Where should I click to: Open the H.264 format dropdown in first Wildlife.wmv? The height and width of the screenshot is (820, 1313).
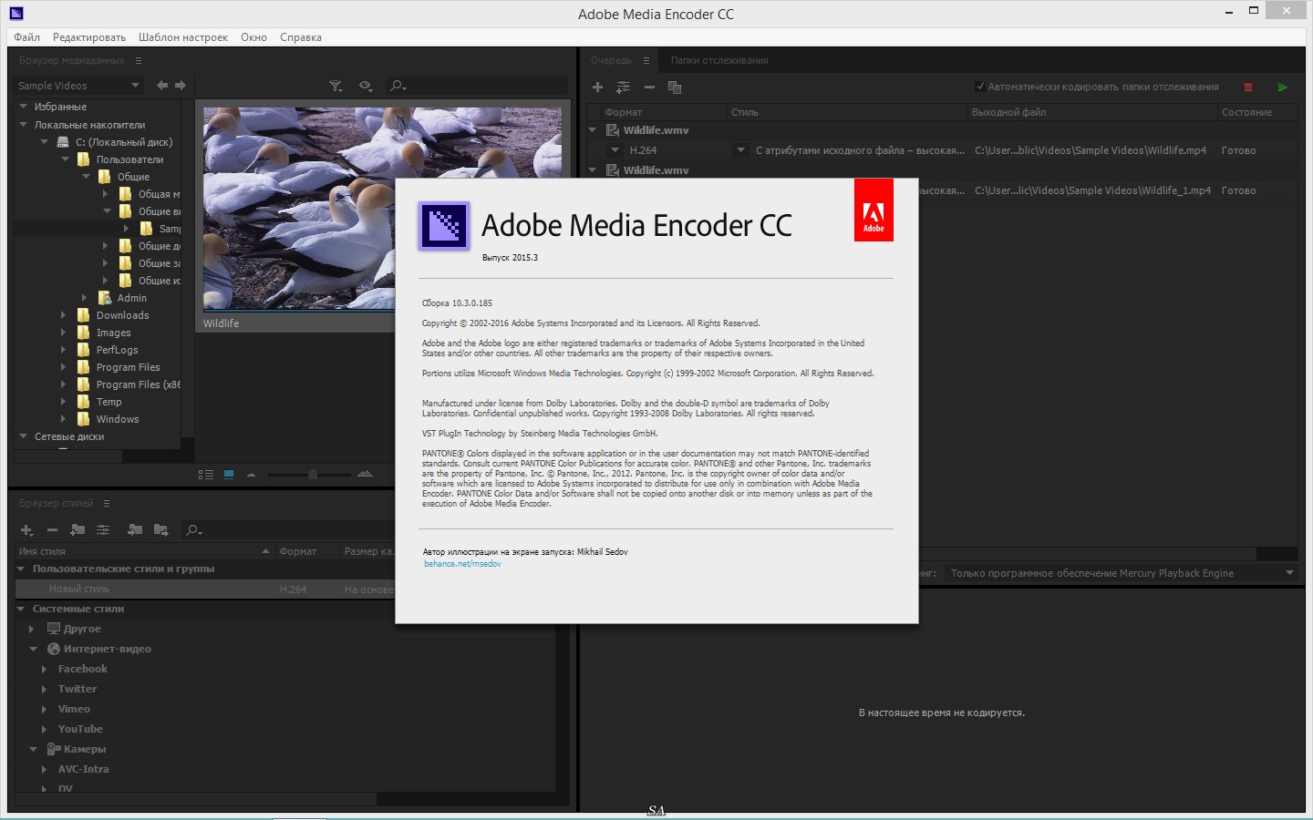coord(615,150)
